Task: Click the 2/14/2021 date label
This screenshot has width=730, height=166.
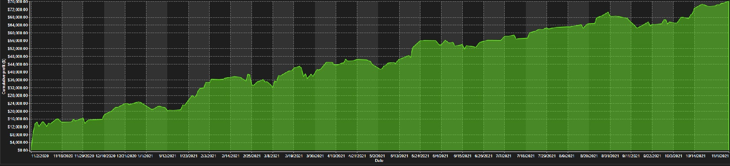Action: coord(230,157)
